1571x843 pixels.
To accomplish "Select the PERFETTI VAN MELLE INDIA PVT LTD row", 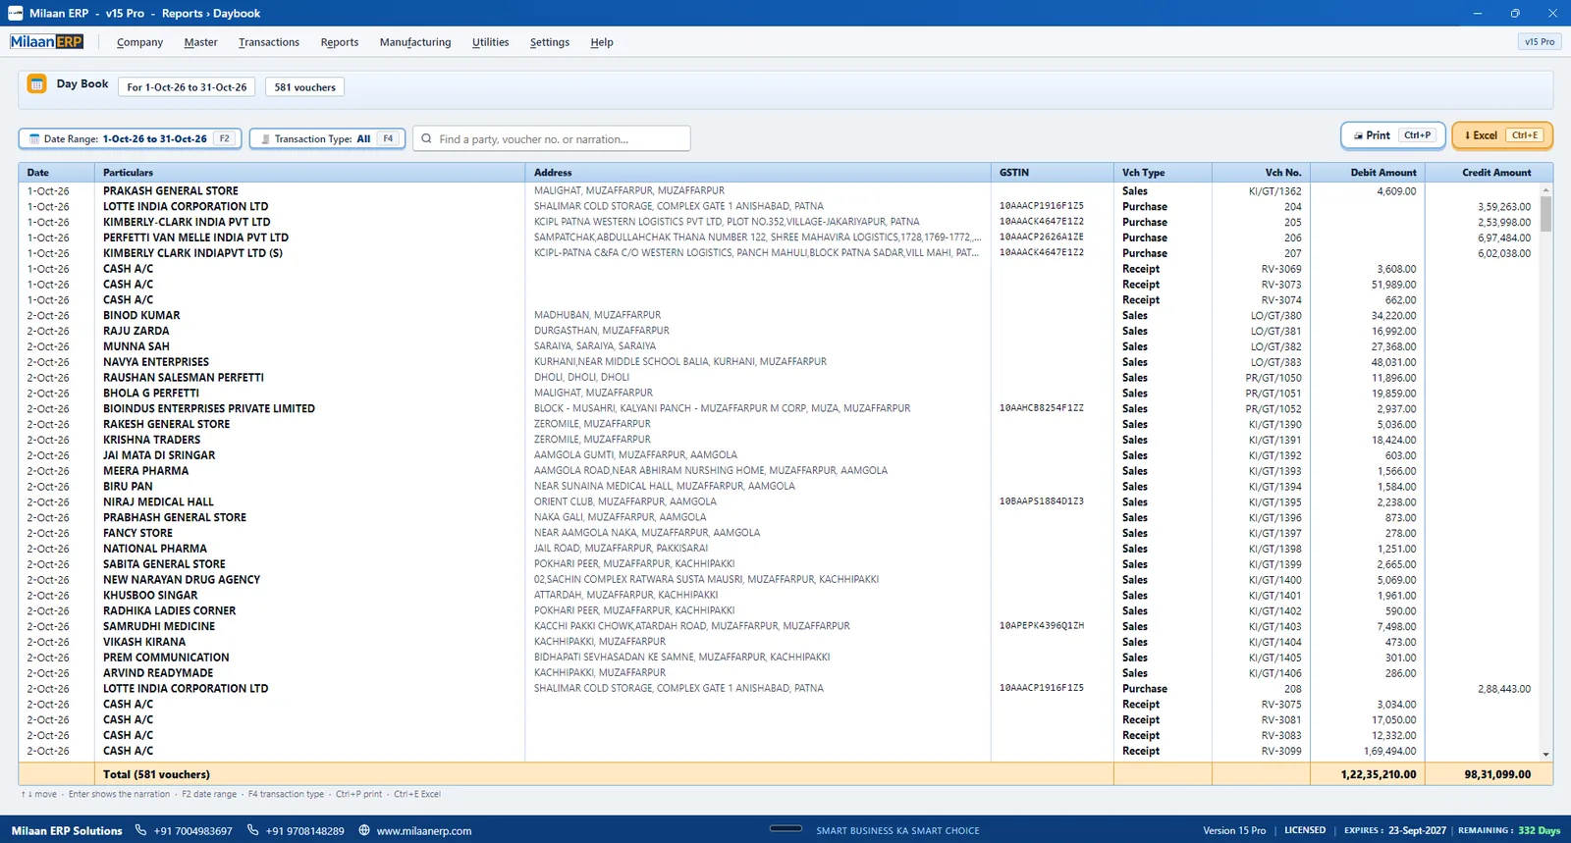I will click(x=780, y=237).
